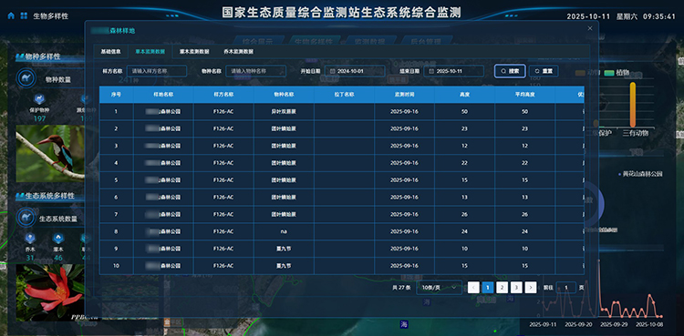
Task: Close the 森林样地 dialog with X
Action: click(x=590, y=28)
